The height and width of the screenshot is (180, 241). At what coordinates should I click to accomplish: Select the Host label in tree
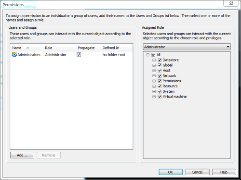(166, 71)
